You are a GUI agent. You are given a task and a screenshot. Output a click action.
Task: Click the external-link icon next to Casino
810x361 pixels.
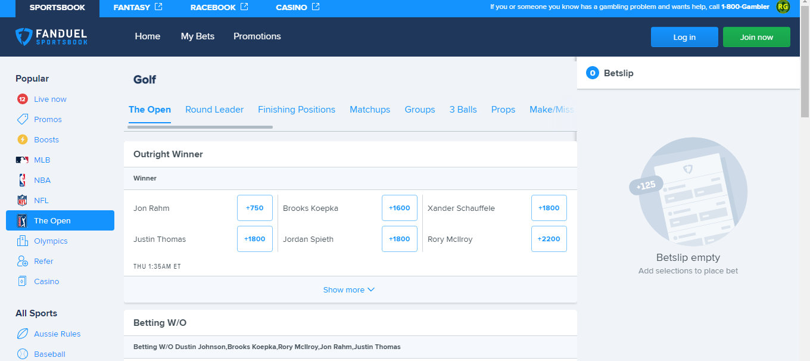316,7
